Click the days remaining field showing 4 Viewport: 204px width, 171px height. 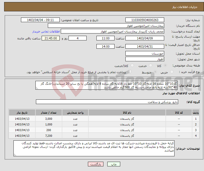coord(78,38)
